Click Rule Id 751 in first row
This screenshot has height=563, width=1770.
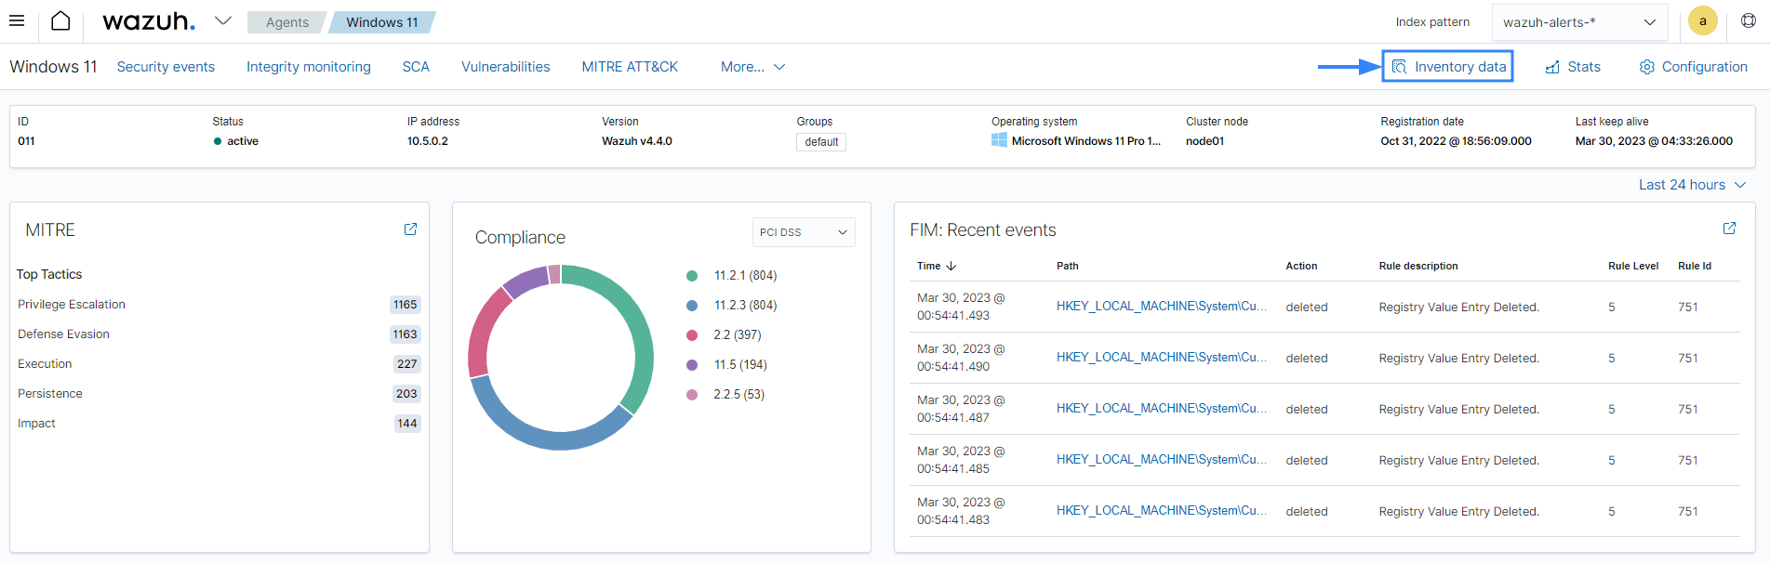tap(1688, 308)
